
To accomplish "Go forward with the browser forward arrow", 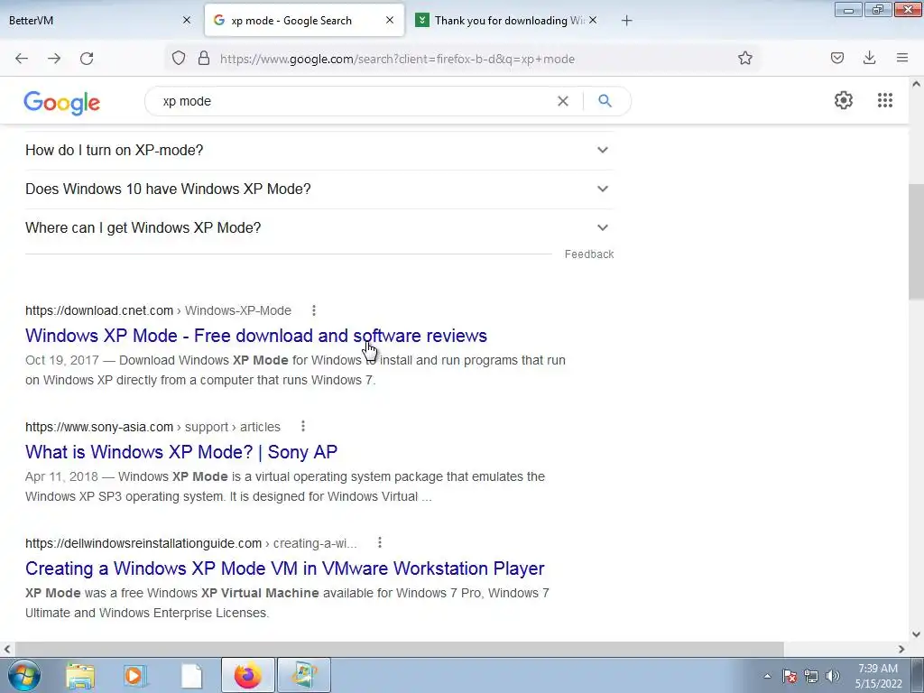I will coord(54,59).
